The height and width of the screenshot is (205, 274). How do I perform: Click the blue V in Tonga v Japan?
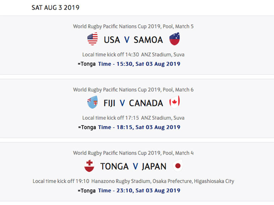(135, 166)
